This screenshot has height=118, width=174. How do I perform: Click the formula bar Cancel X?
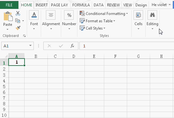(x=49, y=46)
